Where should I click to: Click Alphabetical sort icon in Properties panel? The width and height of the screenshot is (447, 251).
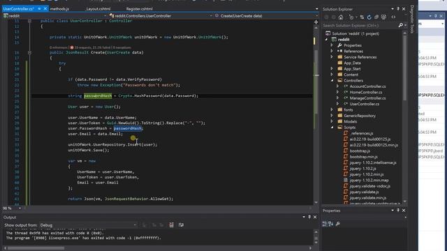pos(330,224)
